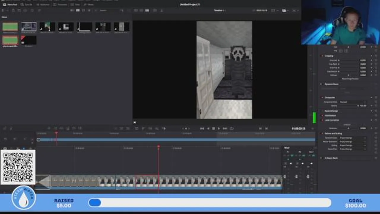This screenshot has width=380, height=214.
Task: Switch viewer to Timeline mode icon
Action: (147, 10)
